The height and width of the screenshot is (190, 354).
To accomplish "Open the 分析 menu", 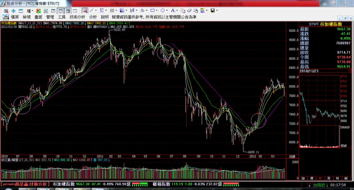I will (93, 17).
